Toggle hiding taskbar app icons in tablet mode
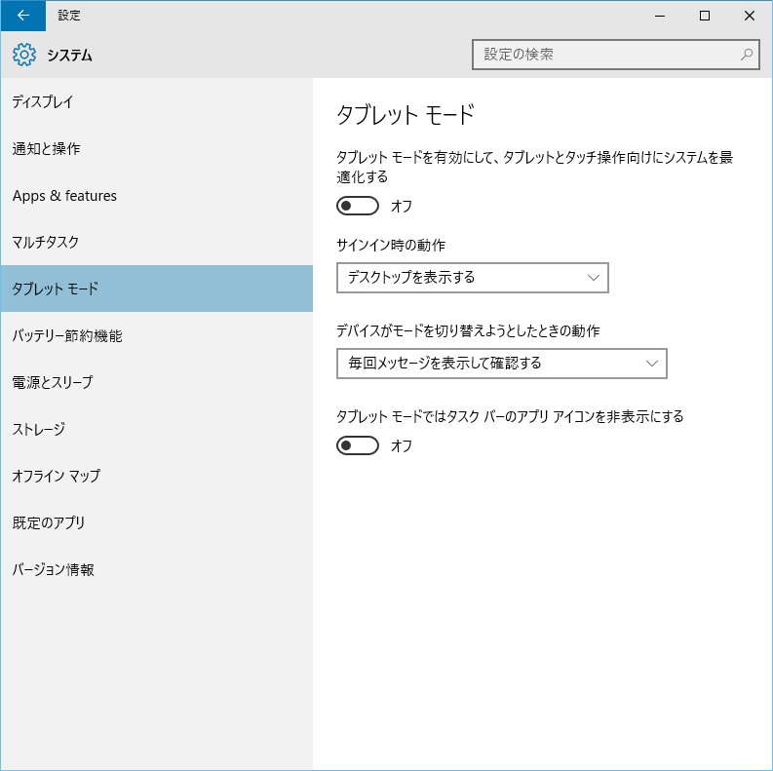This screenshot has width=773, height=771. tap(358, 445)
